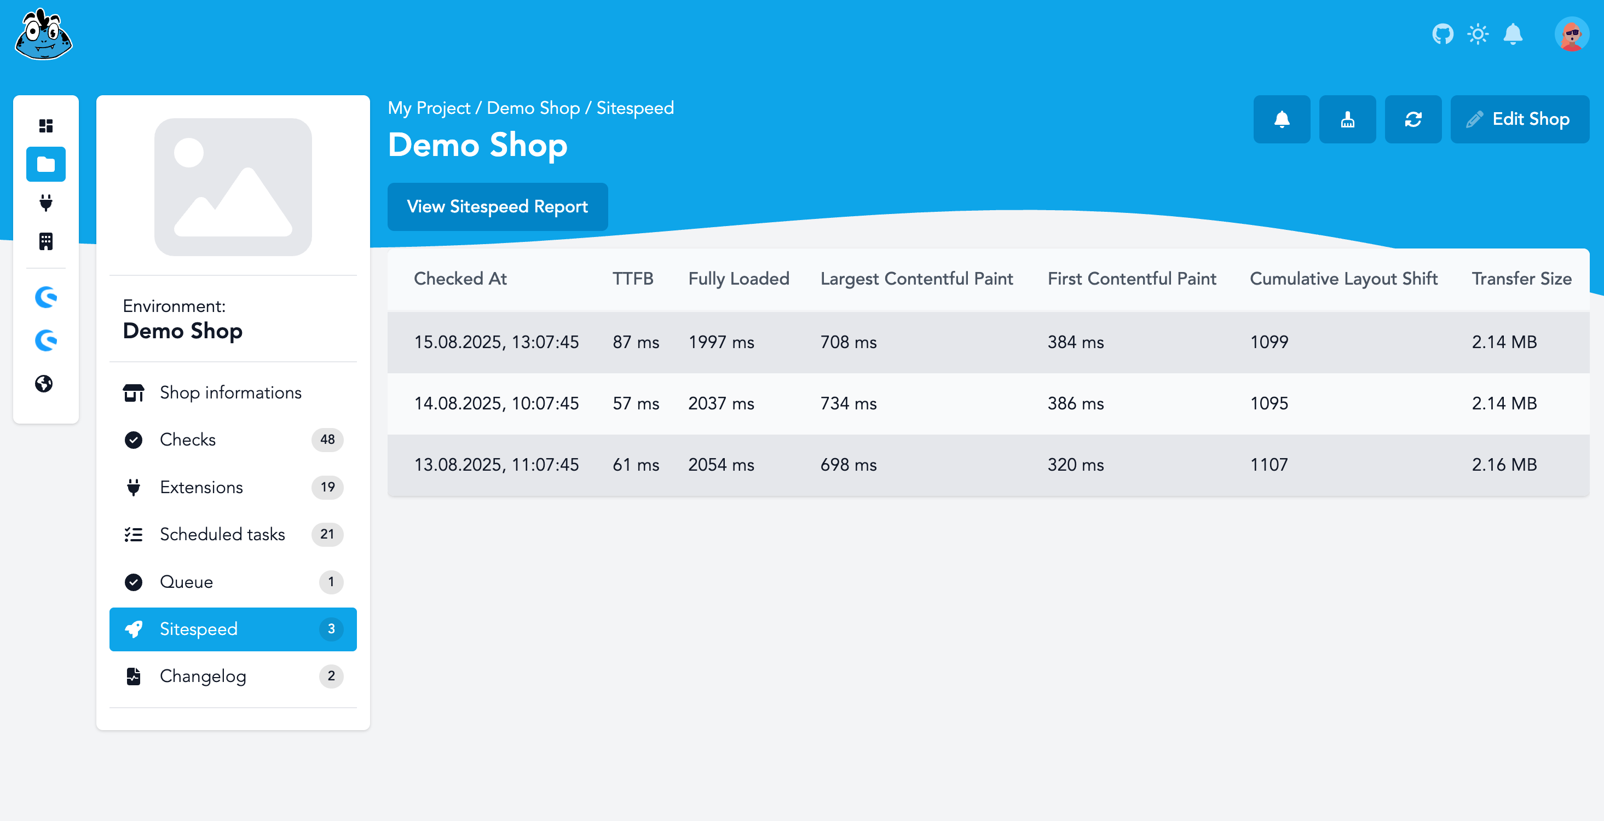The image size is (1604, 821).
Task: Navigate back using the My Project breadcrumb
Action: tap(428, 107)
